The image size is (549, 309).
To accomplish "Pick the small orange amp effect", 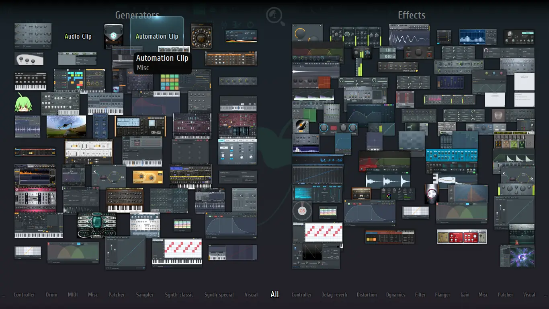I will click(x=361, y=194).
